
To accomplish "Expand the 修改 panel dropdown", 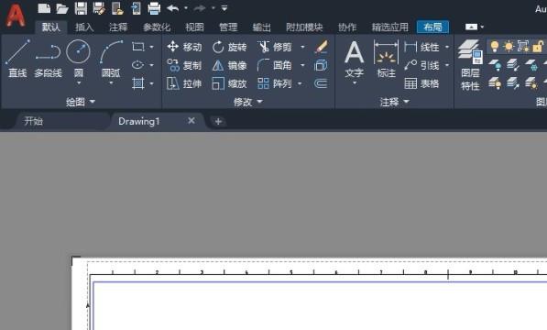I will coord(248,102).
